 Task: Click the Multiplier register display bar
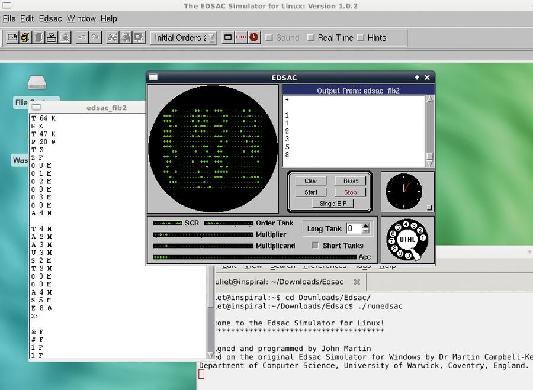point(203,234)
